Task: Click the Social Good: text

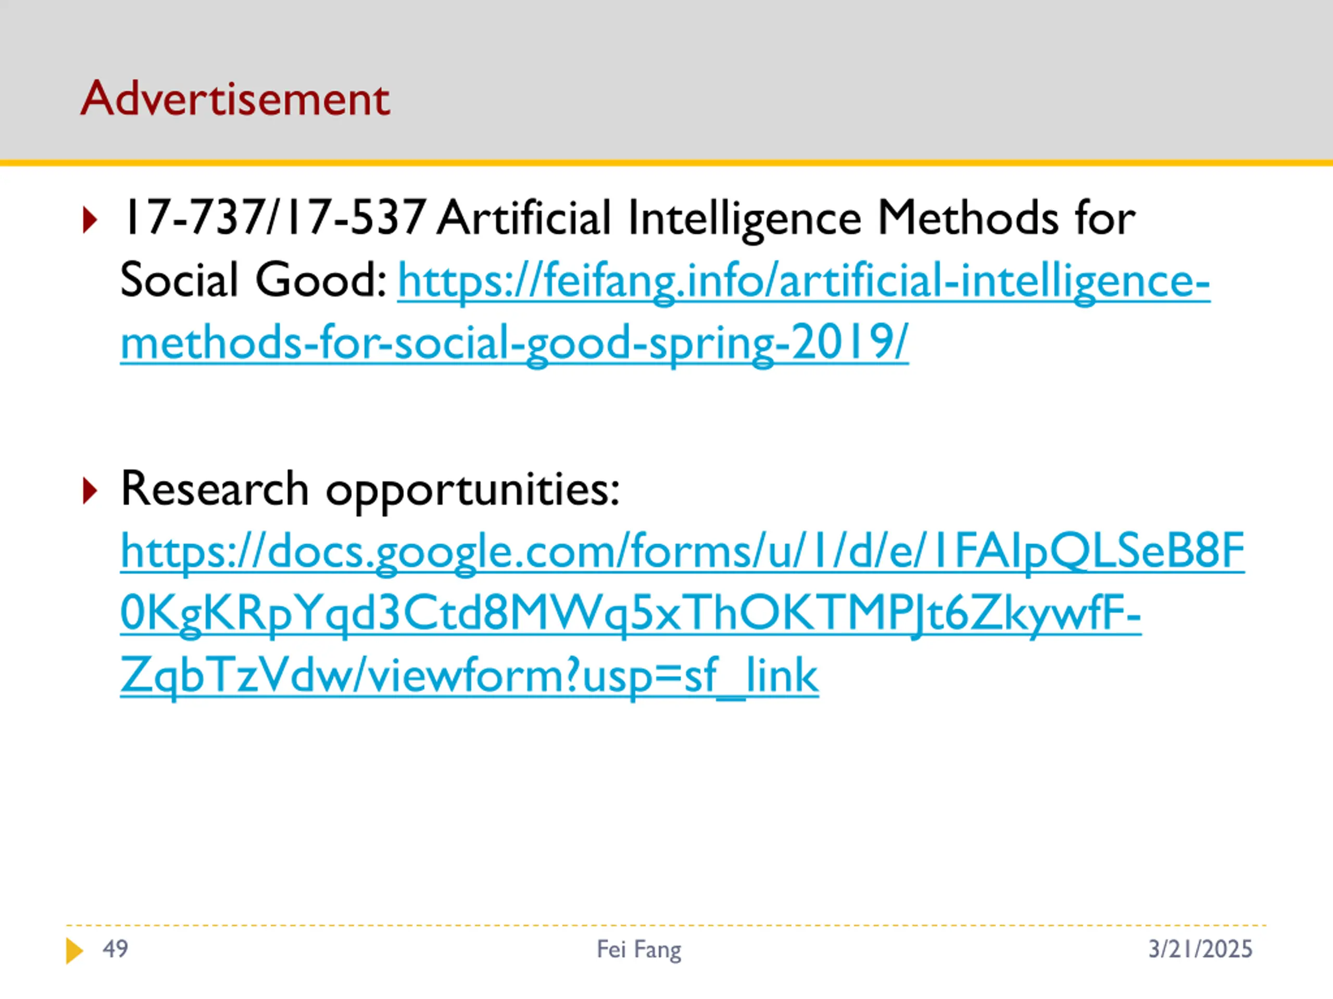Action: pos(253,280)
